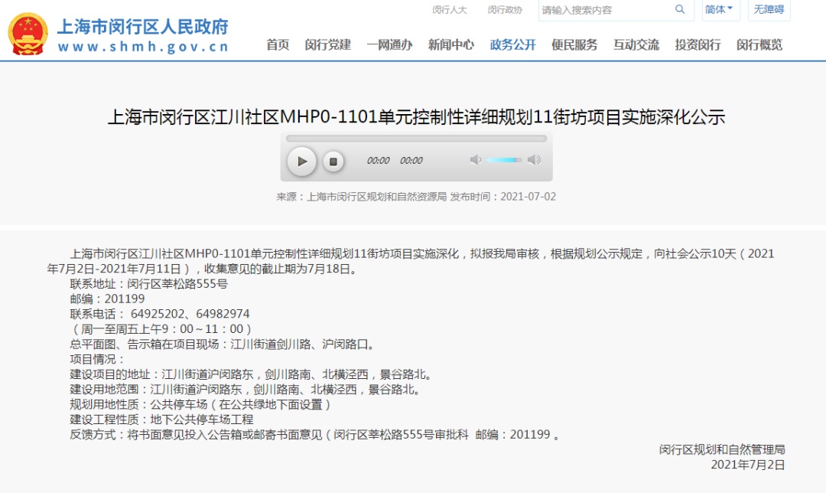Open the 简体 language dropdown
826x493 pixels.
(720, 9)
